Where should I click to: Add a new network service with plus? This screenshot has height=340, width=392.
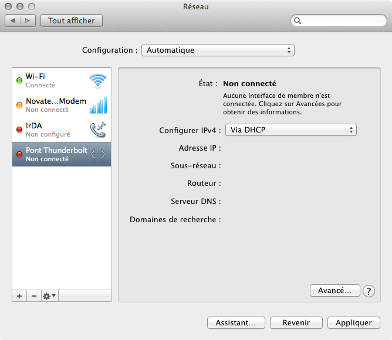pos(19,296)
